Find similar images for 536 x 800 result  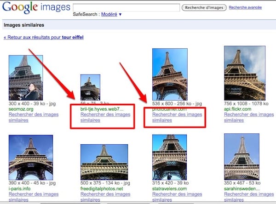(177, 117)
